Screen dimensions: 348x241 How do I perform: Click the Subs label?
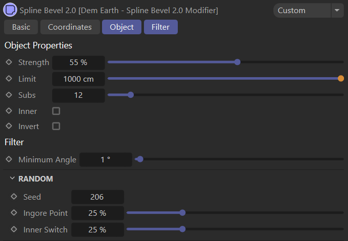(x=27, y=95)
